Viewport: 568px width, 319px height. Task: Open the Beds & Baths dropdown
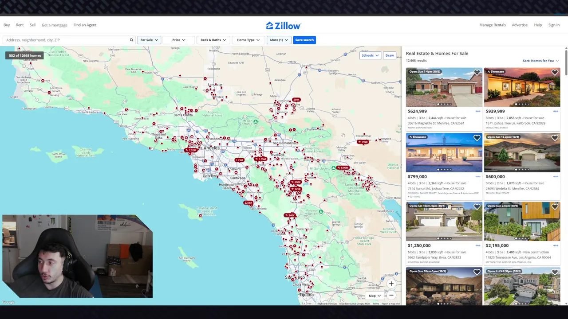(x=213, y=40)
